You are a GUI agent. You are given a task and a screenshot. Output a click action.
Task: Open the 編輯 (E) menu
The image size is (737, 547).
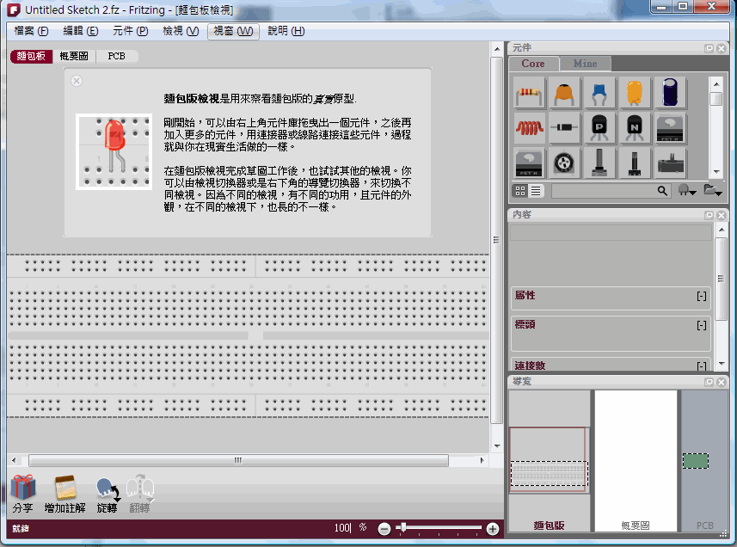[x=81, y=31]
